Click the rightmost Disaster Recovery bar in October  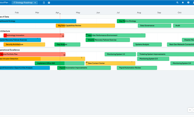coord(188,40)
